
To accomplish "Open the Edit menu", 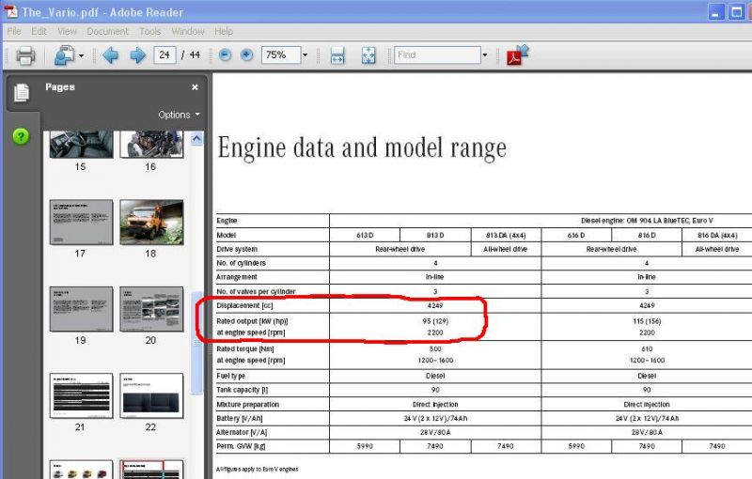I will (x=39, y=31).
